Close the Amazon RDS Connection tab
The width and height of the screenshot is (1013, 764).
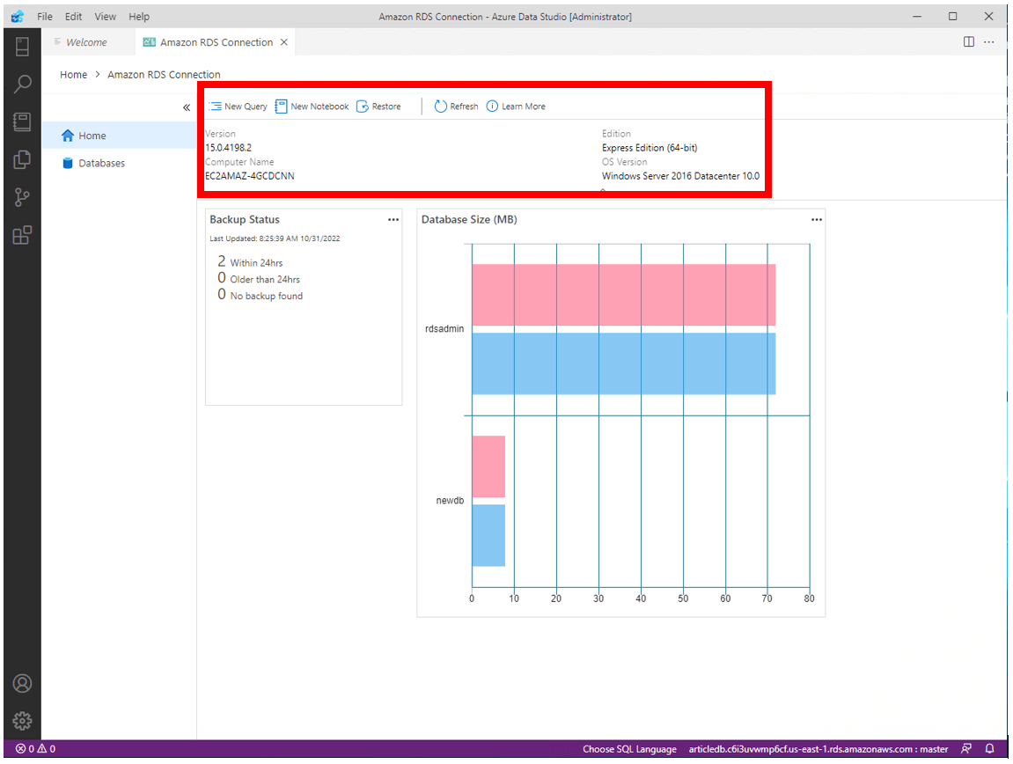283,42
